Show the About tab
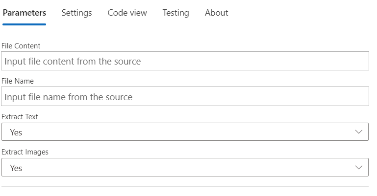 tap(216, 13)
